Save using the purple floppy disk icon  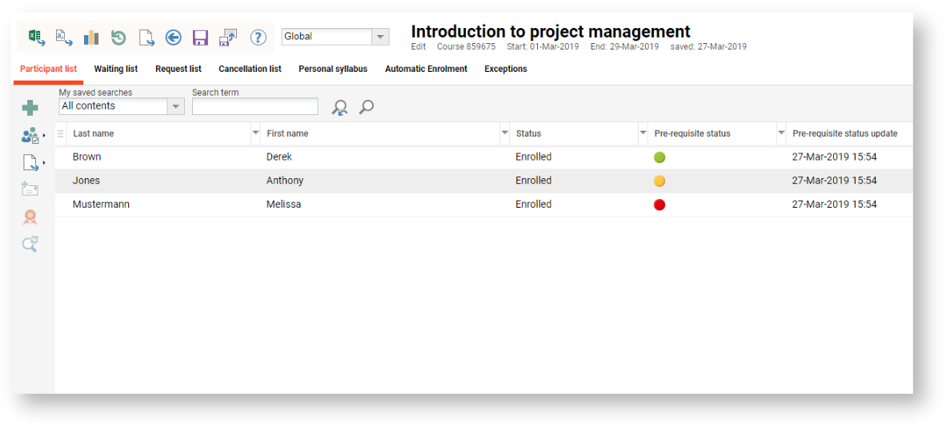coord(200,37)
